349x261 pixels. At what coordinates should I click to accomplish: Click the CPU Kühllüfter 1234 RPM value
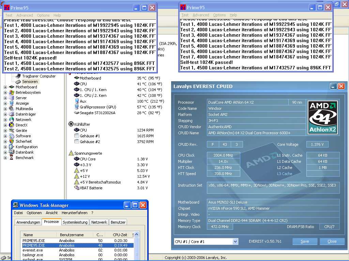(145, 130)
